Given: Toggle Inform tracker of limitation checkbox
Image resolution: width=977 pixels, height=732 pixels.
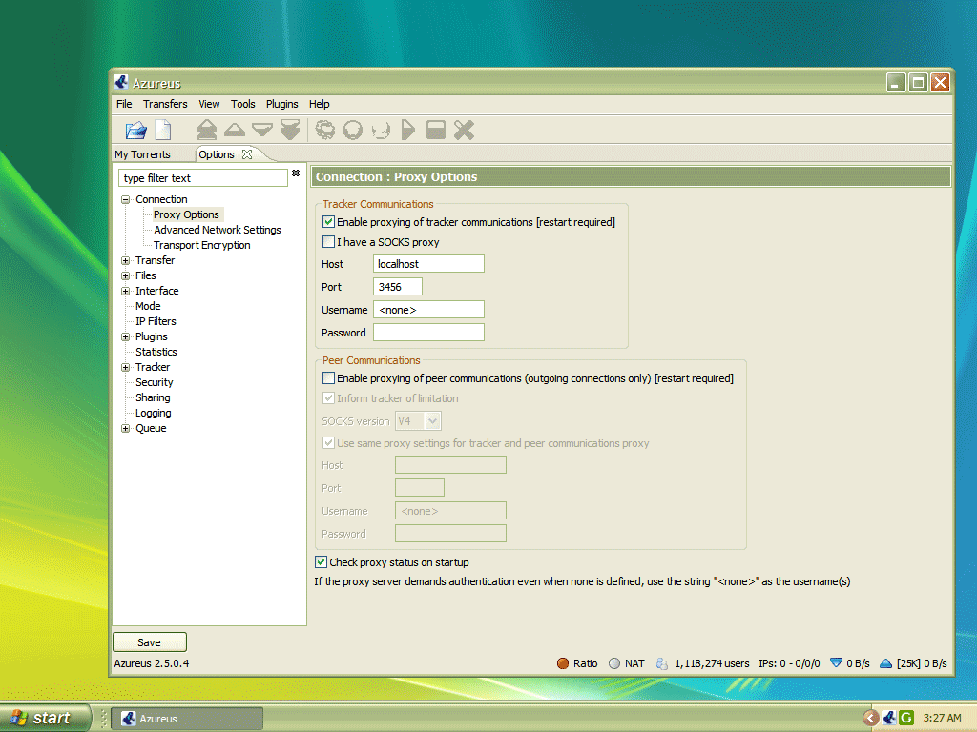Looking at the screenshot, I should 328,397.
